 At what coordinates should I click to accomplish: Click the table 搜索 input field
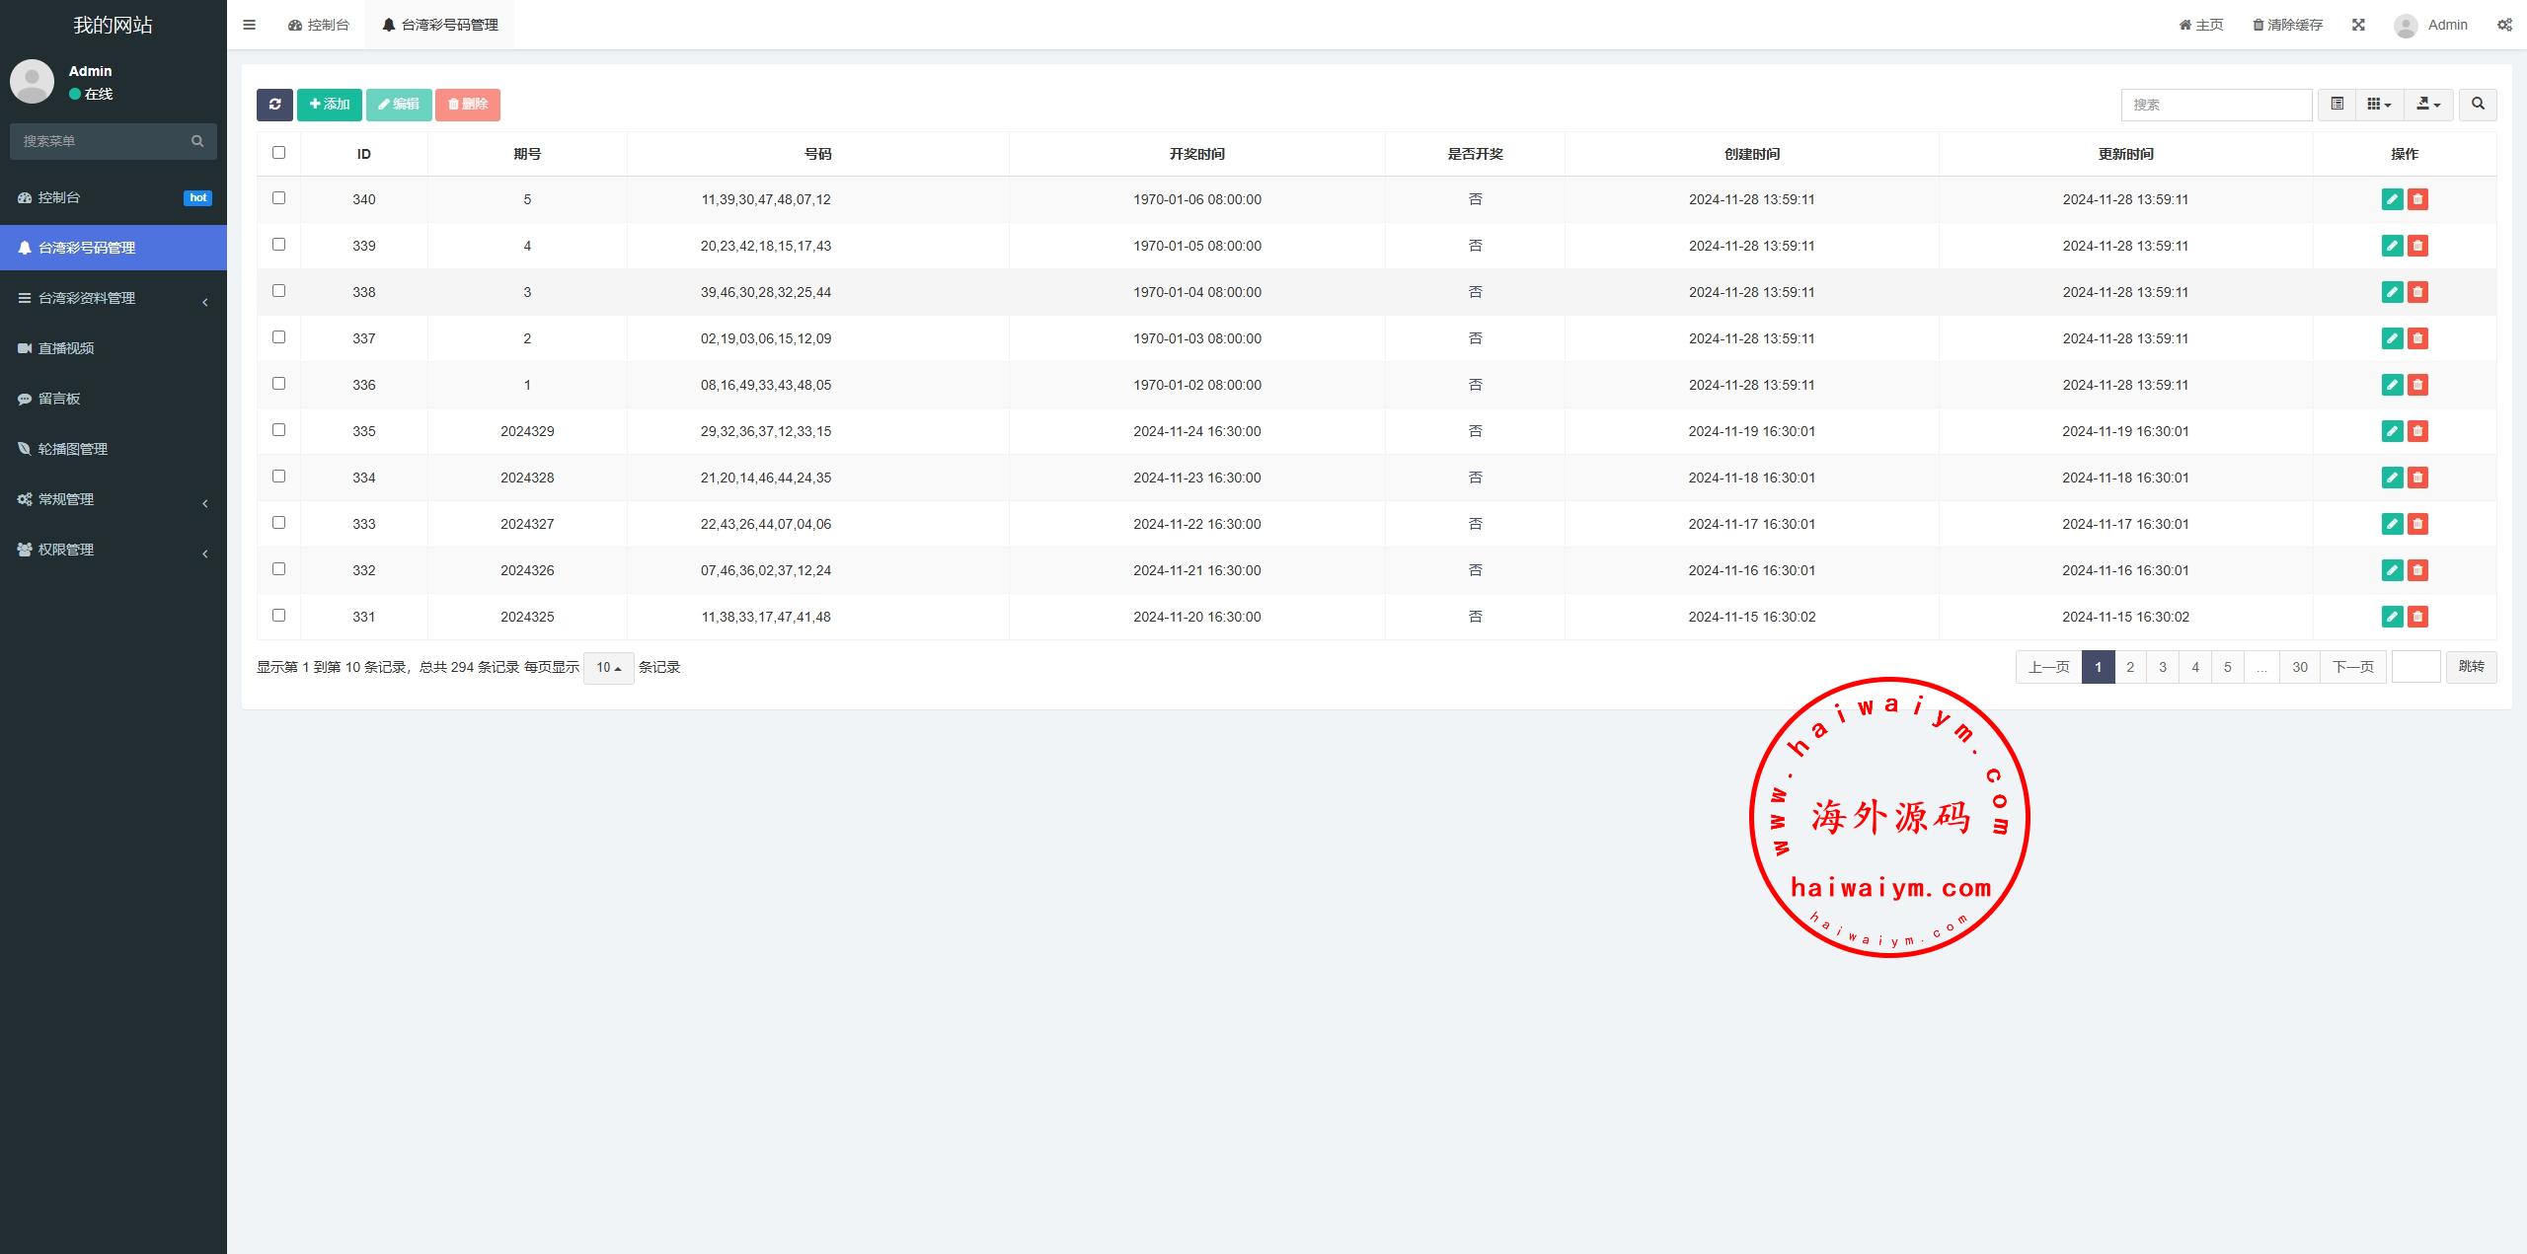(x=2215, y=105)
